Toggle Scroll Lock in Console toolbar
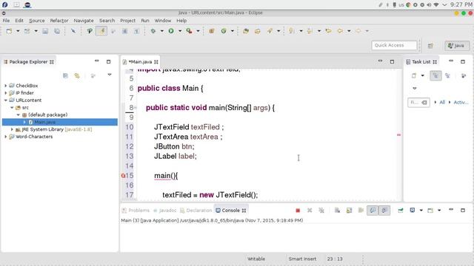474x266 pixels. (349, 211)
